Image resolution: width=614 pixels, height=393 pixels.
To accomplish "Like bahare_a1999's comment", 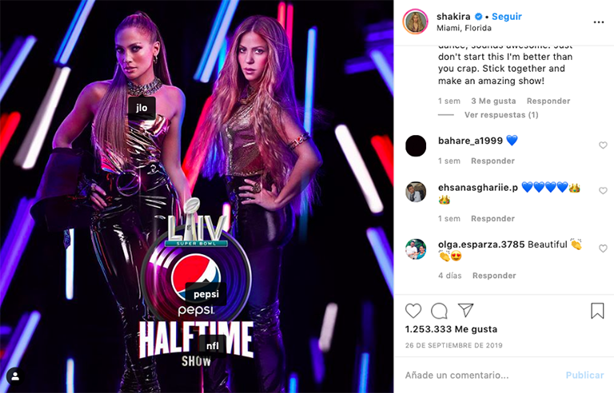I will (603, 145).
